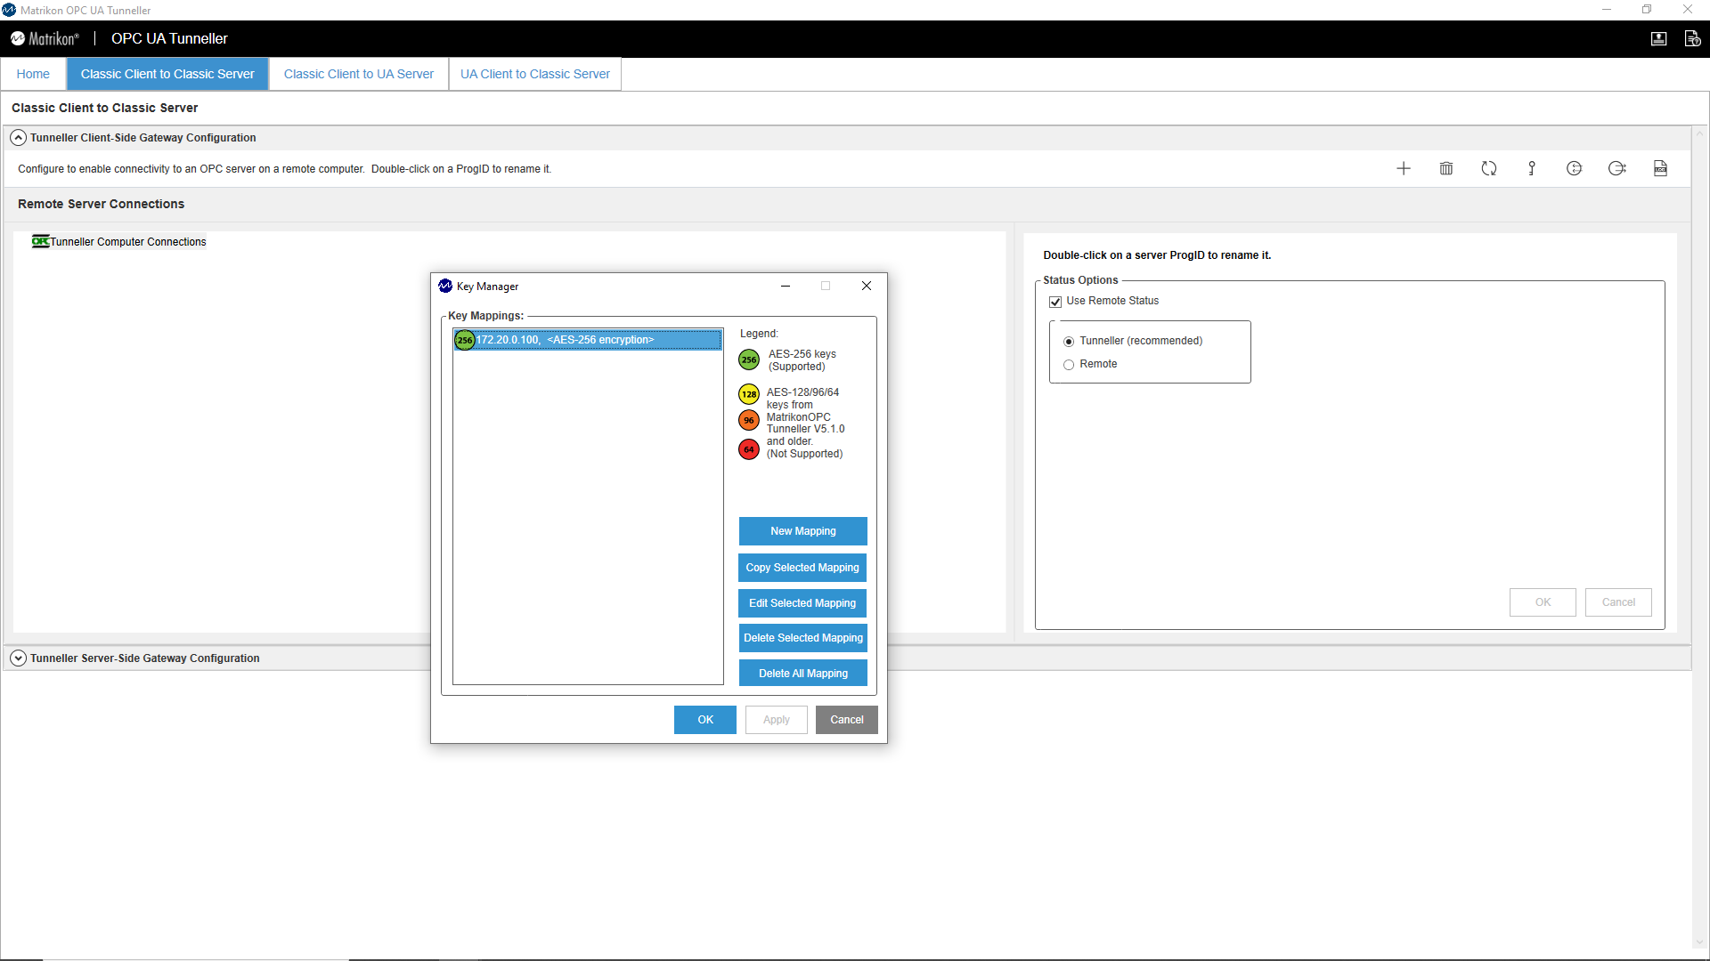Click Delete Selected Mapping button
Viewport: 1710px width, 961px height.
click(x=803, y=638)
